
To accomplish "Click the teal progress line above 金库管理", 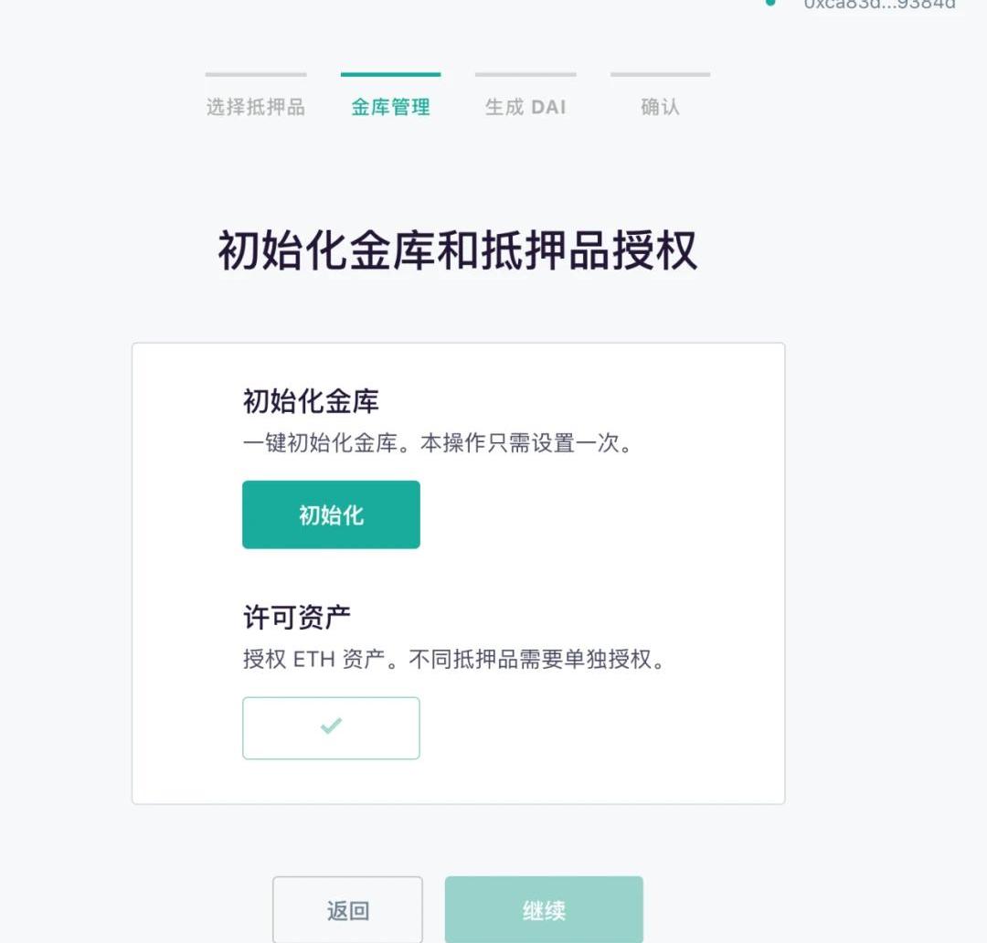I will click(x=391, y=74).
